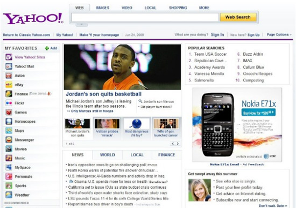Screen dimensions: 296x208
Task: Click the Weather icon in favorites
Action: click(x=9, y=195)
